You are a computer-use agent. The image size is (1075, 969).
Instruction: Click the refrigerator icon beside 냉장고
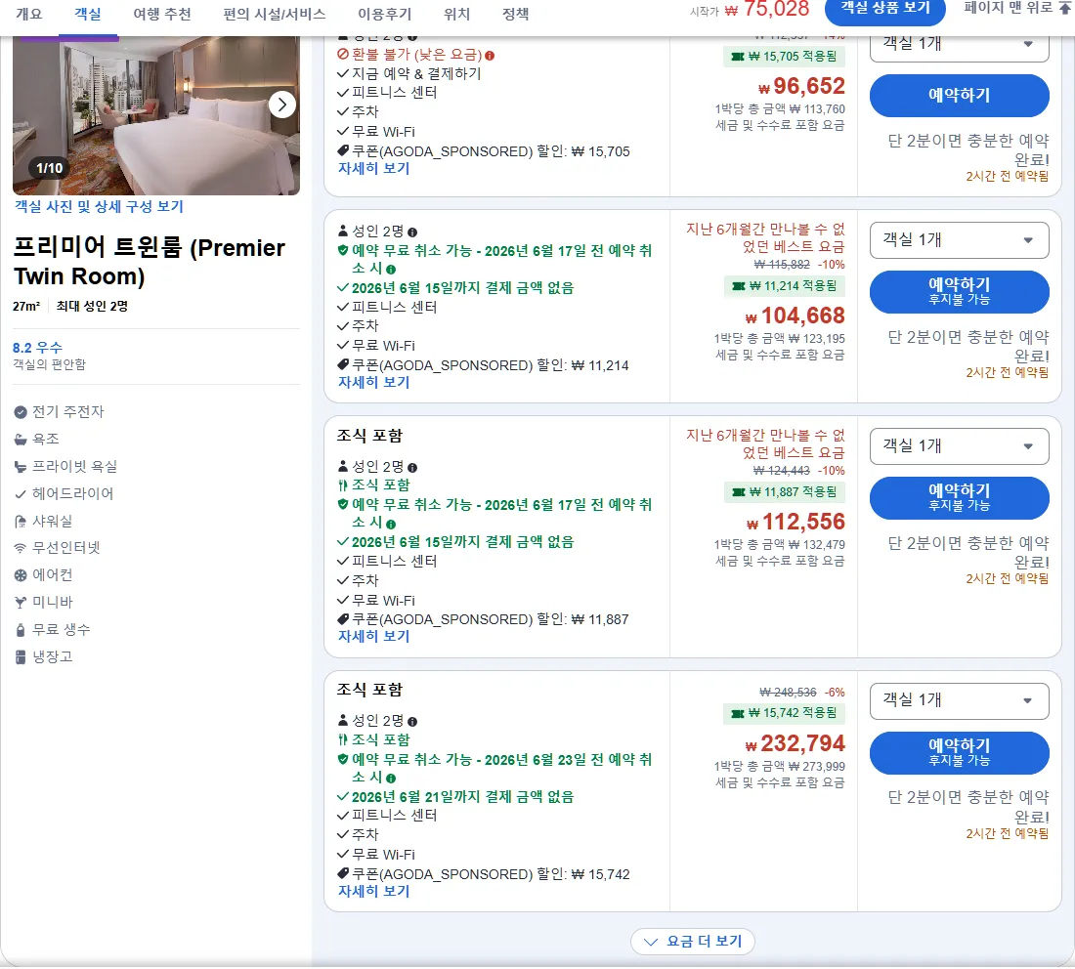point(21,657)
